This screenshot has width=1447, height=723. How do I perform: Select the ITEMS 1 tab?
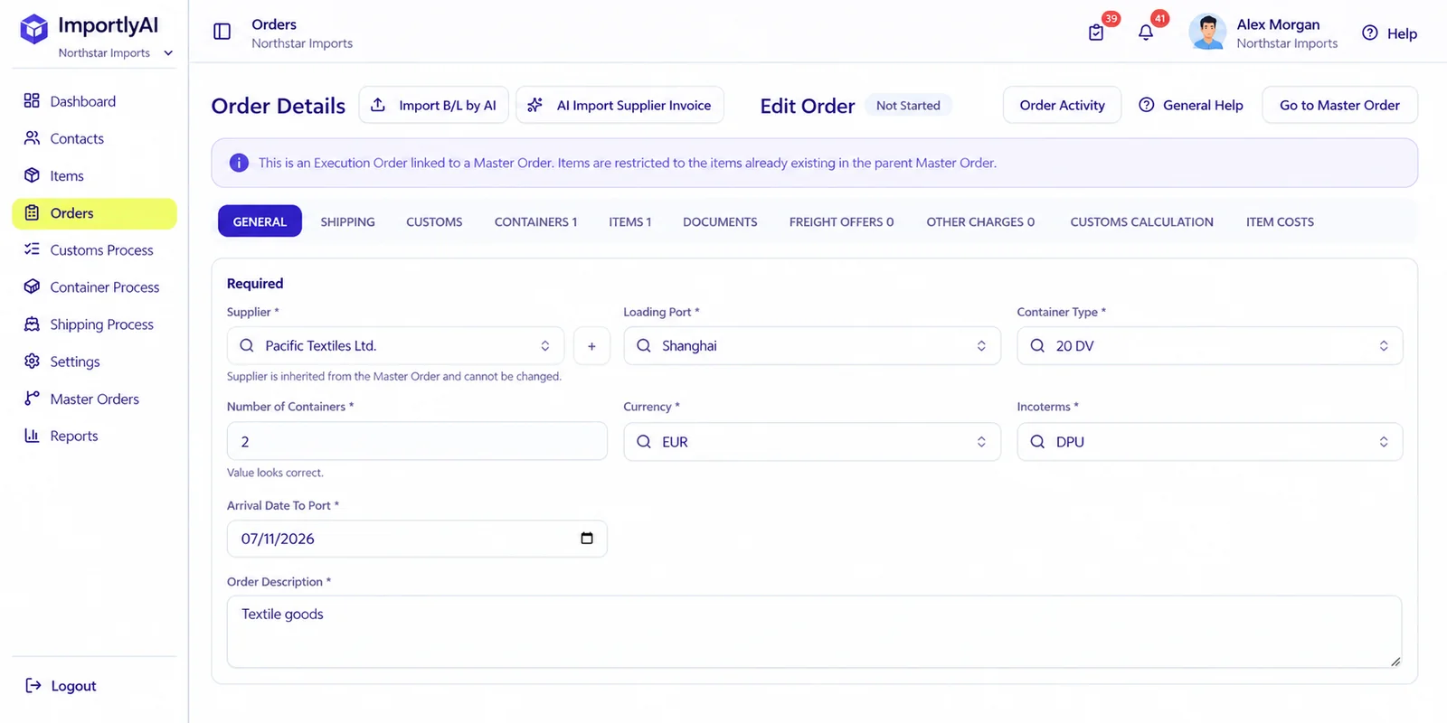(x=629, y=221)
